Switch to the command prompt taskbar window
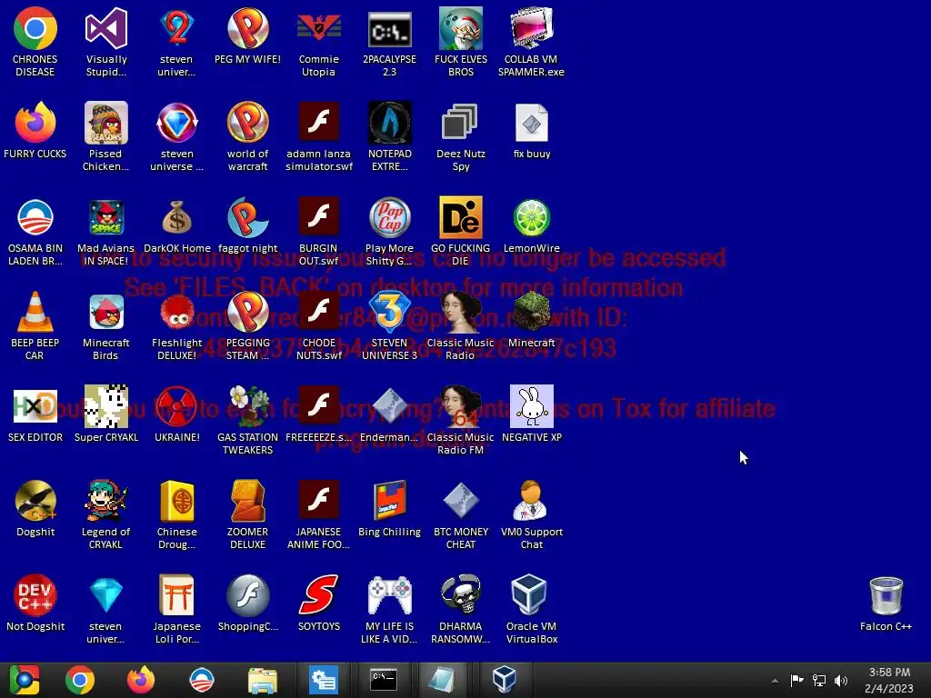Viewport: 931px width, 698px height. coord(384,680)
